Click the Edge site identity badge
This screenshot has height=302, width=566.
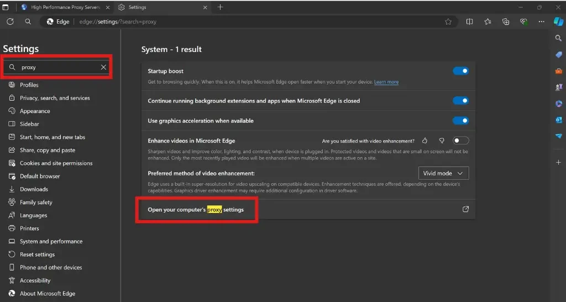[x=58, y=22]
